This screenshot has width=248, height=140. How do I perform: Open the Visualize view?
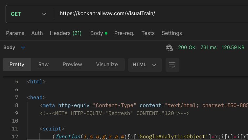(107, 65)
